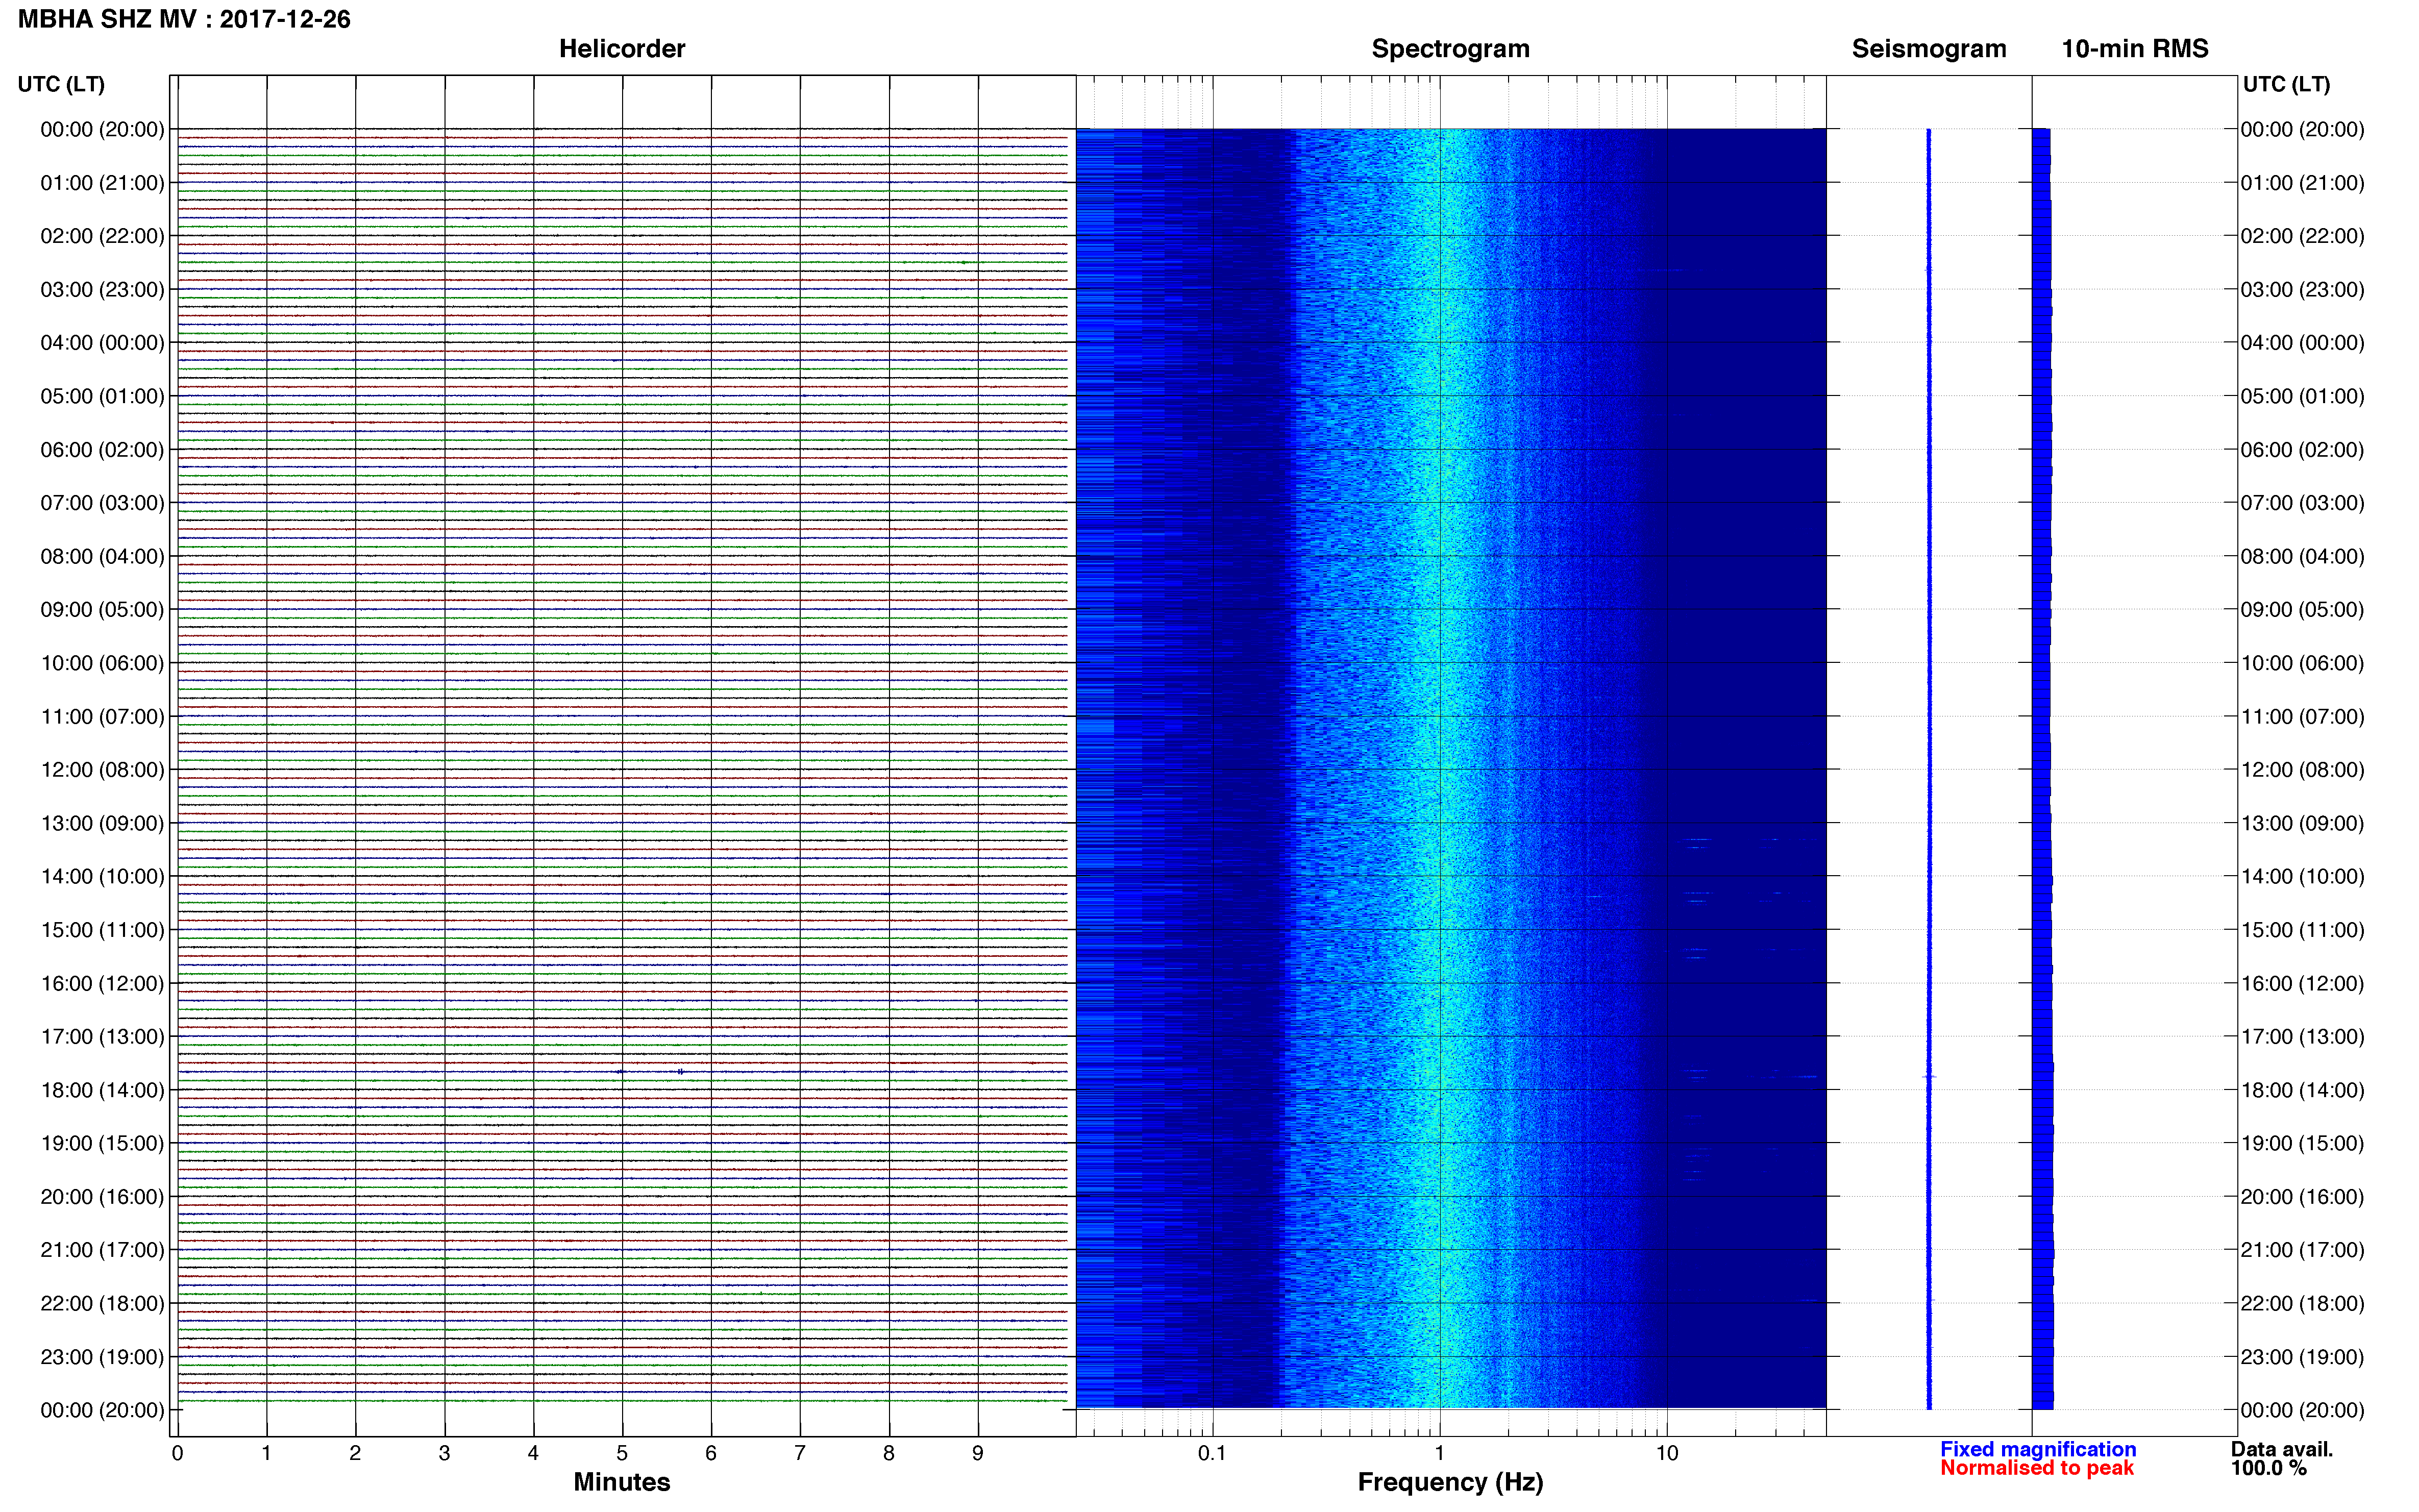Click the vertical blue seismogram trace
Viewport: 2419px width, 1512px height.
click(x=1929, y=769)
